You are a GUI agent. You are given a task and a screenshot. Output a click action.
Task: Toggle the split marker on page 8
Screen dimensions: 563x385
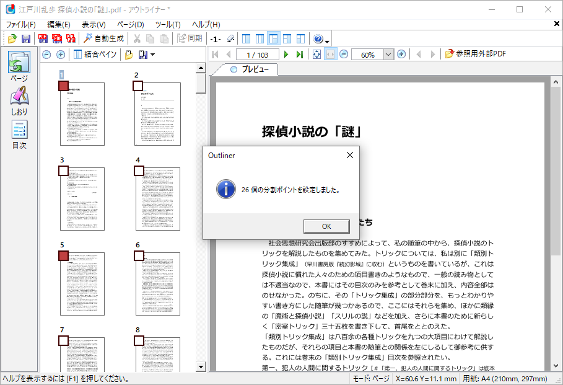[x=139, y=340]
